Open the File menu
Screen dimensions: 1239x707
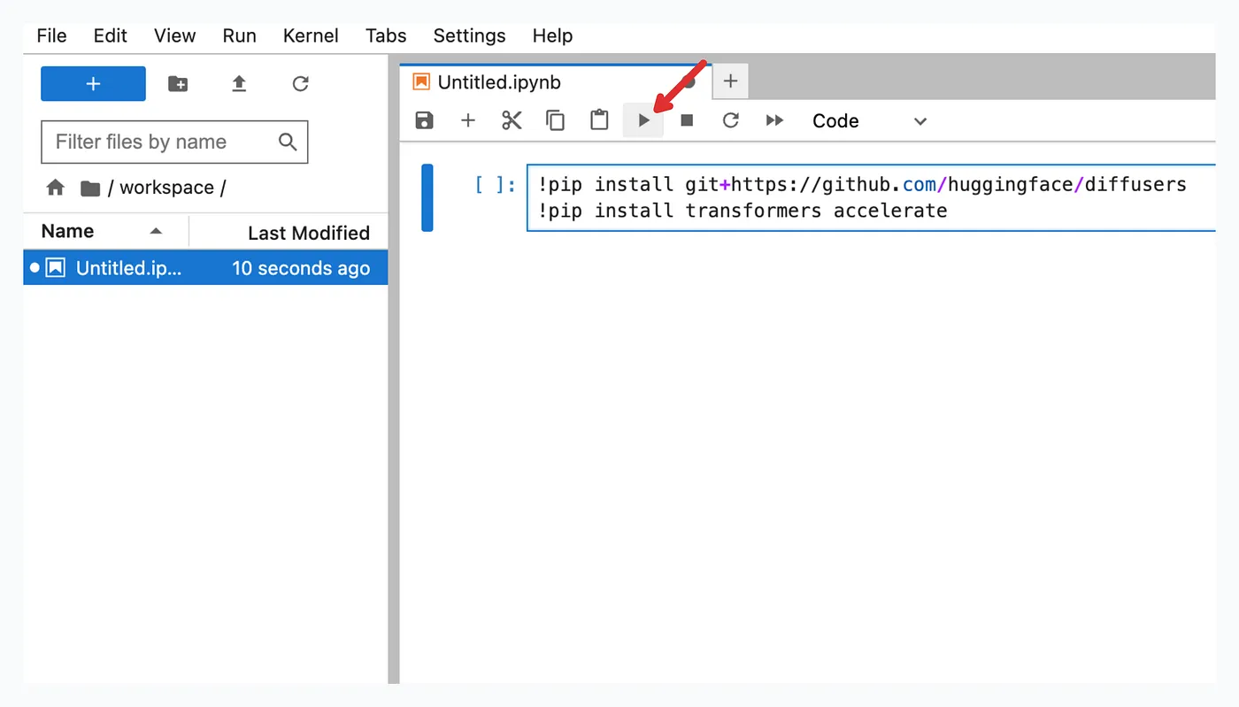click(x=51, y=36)
